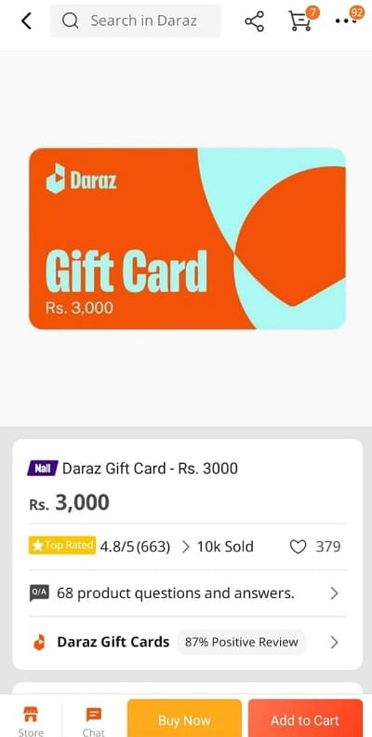Tap the Mall badge beside the title

click(x=43, y=468)
